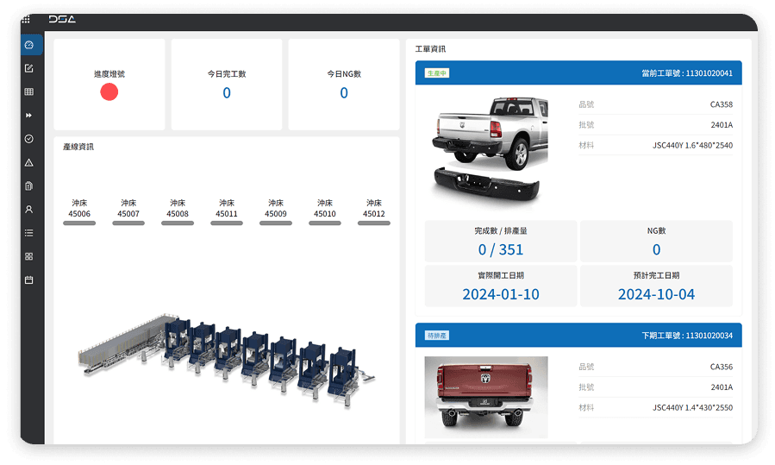This screenshot has width=775, height=465.
Task: Open the app grid menu icon
Action: (x=26, y=19)
